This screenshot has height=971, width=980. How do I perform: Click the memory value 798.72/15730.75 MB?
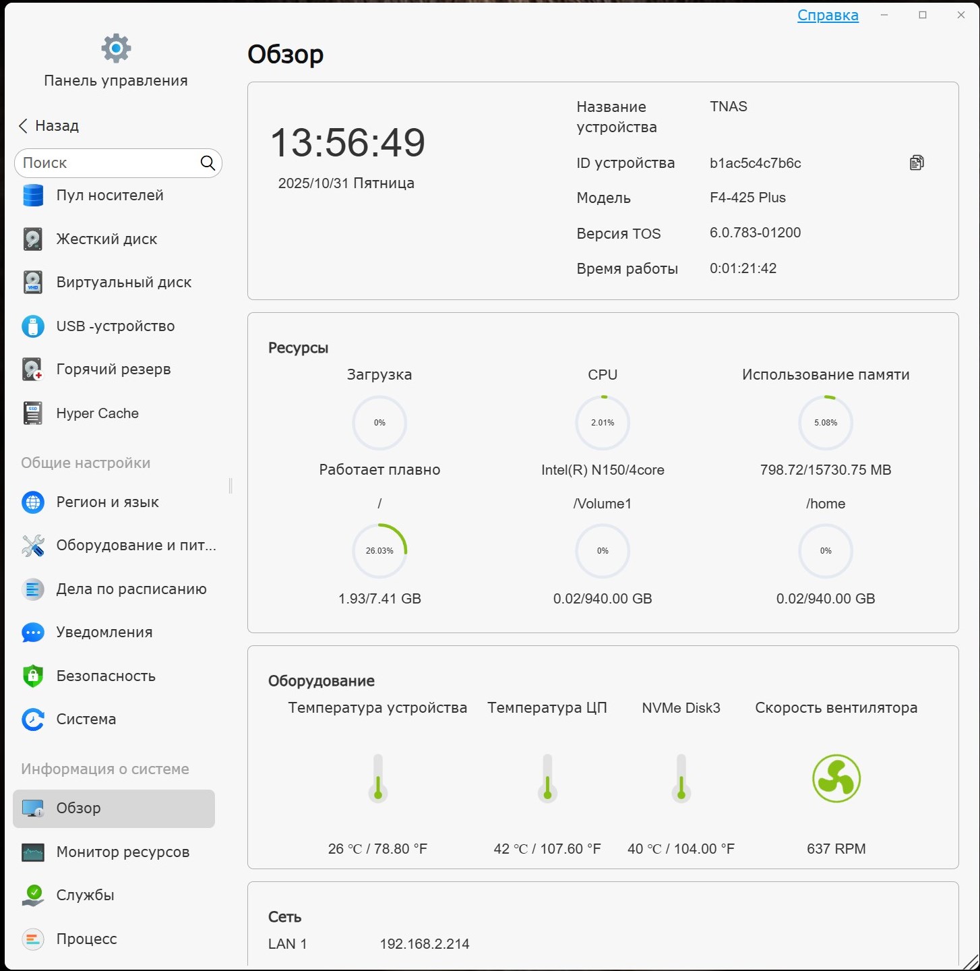826,470
